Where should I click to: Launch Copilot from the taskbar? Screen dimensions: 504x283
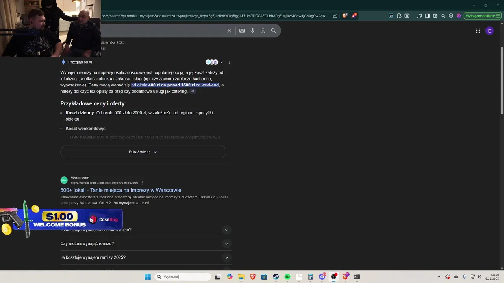point(230,277)
